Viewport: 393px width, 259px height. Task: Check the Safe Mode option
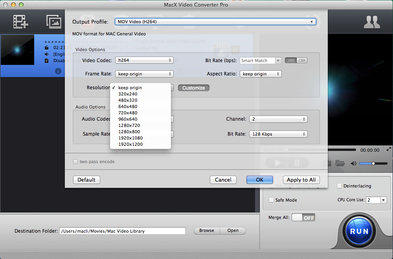271,200
